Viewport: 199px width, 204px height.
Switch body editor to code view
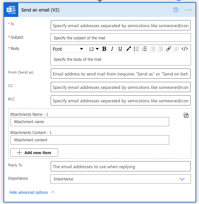(x=185, y=49)
